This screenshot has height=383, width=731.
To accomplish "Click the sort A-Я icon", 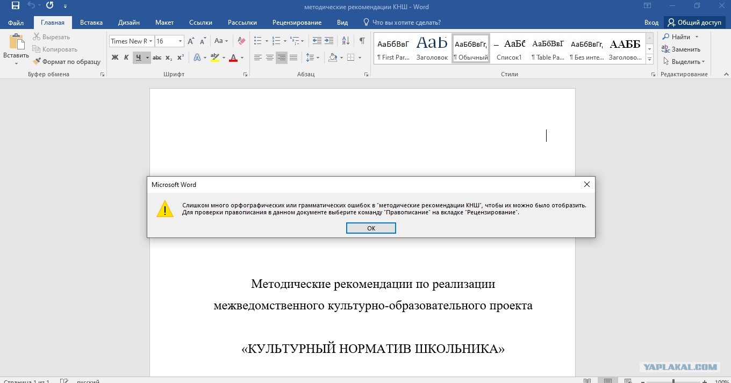I will (346, 41).
